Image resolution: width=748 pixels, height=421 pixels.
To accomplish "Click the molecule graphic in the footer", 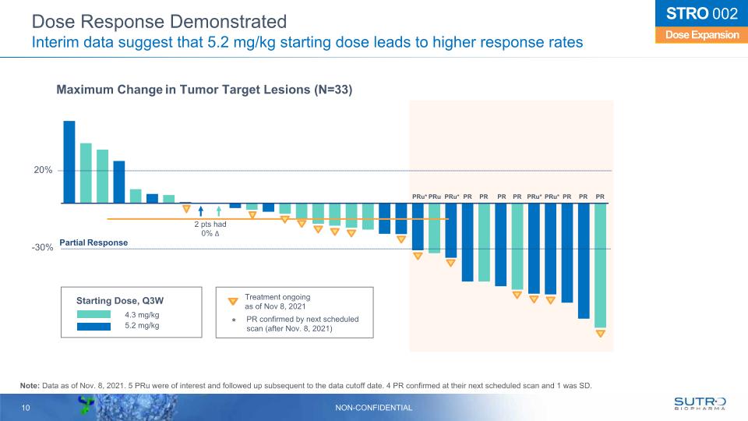I will (88, 405).
